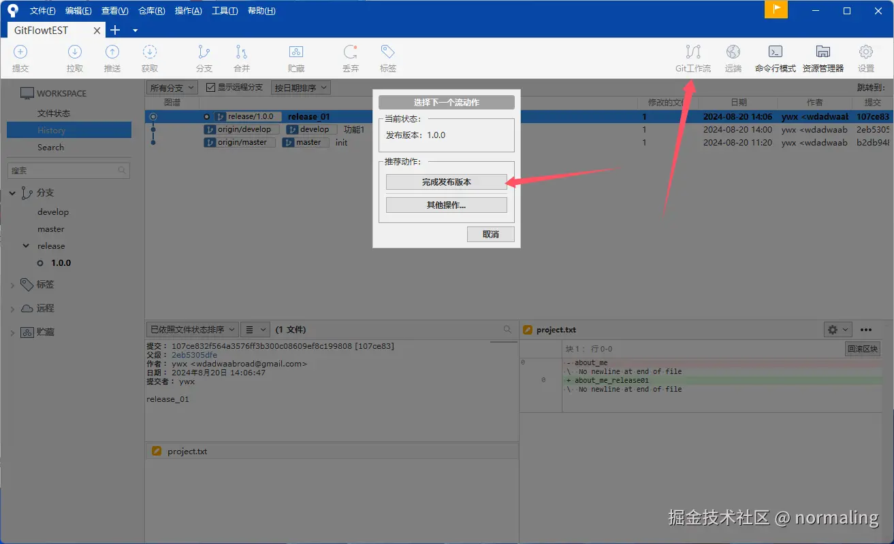Click the 回滚区块 button

863,349
